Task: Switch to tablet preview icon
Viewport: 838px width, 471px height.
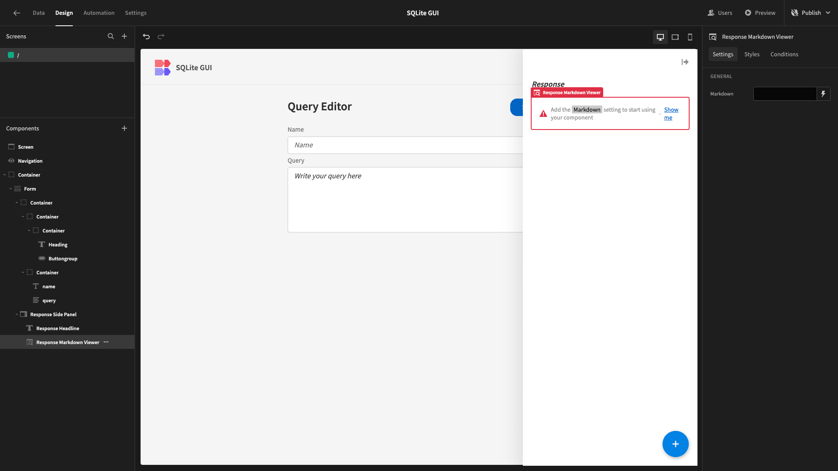Action: click(675, 37)
